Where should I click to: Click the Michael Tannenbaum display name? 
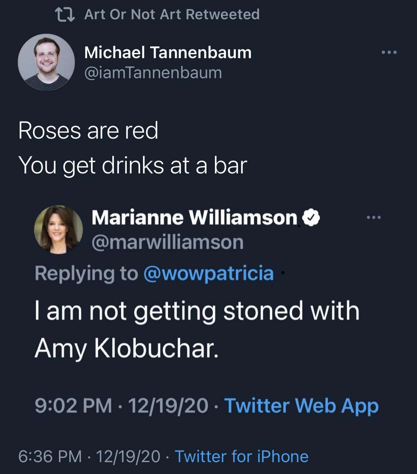pyautogui.click(x=168, y=53)
